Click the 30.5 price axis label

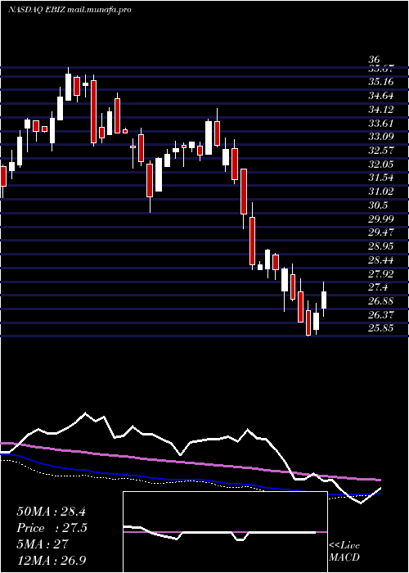pos(378,205)
